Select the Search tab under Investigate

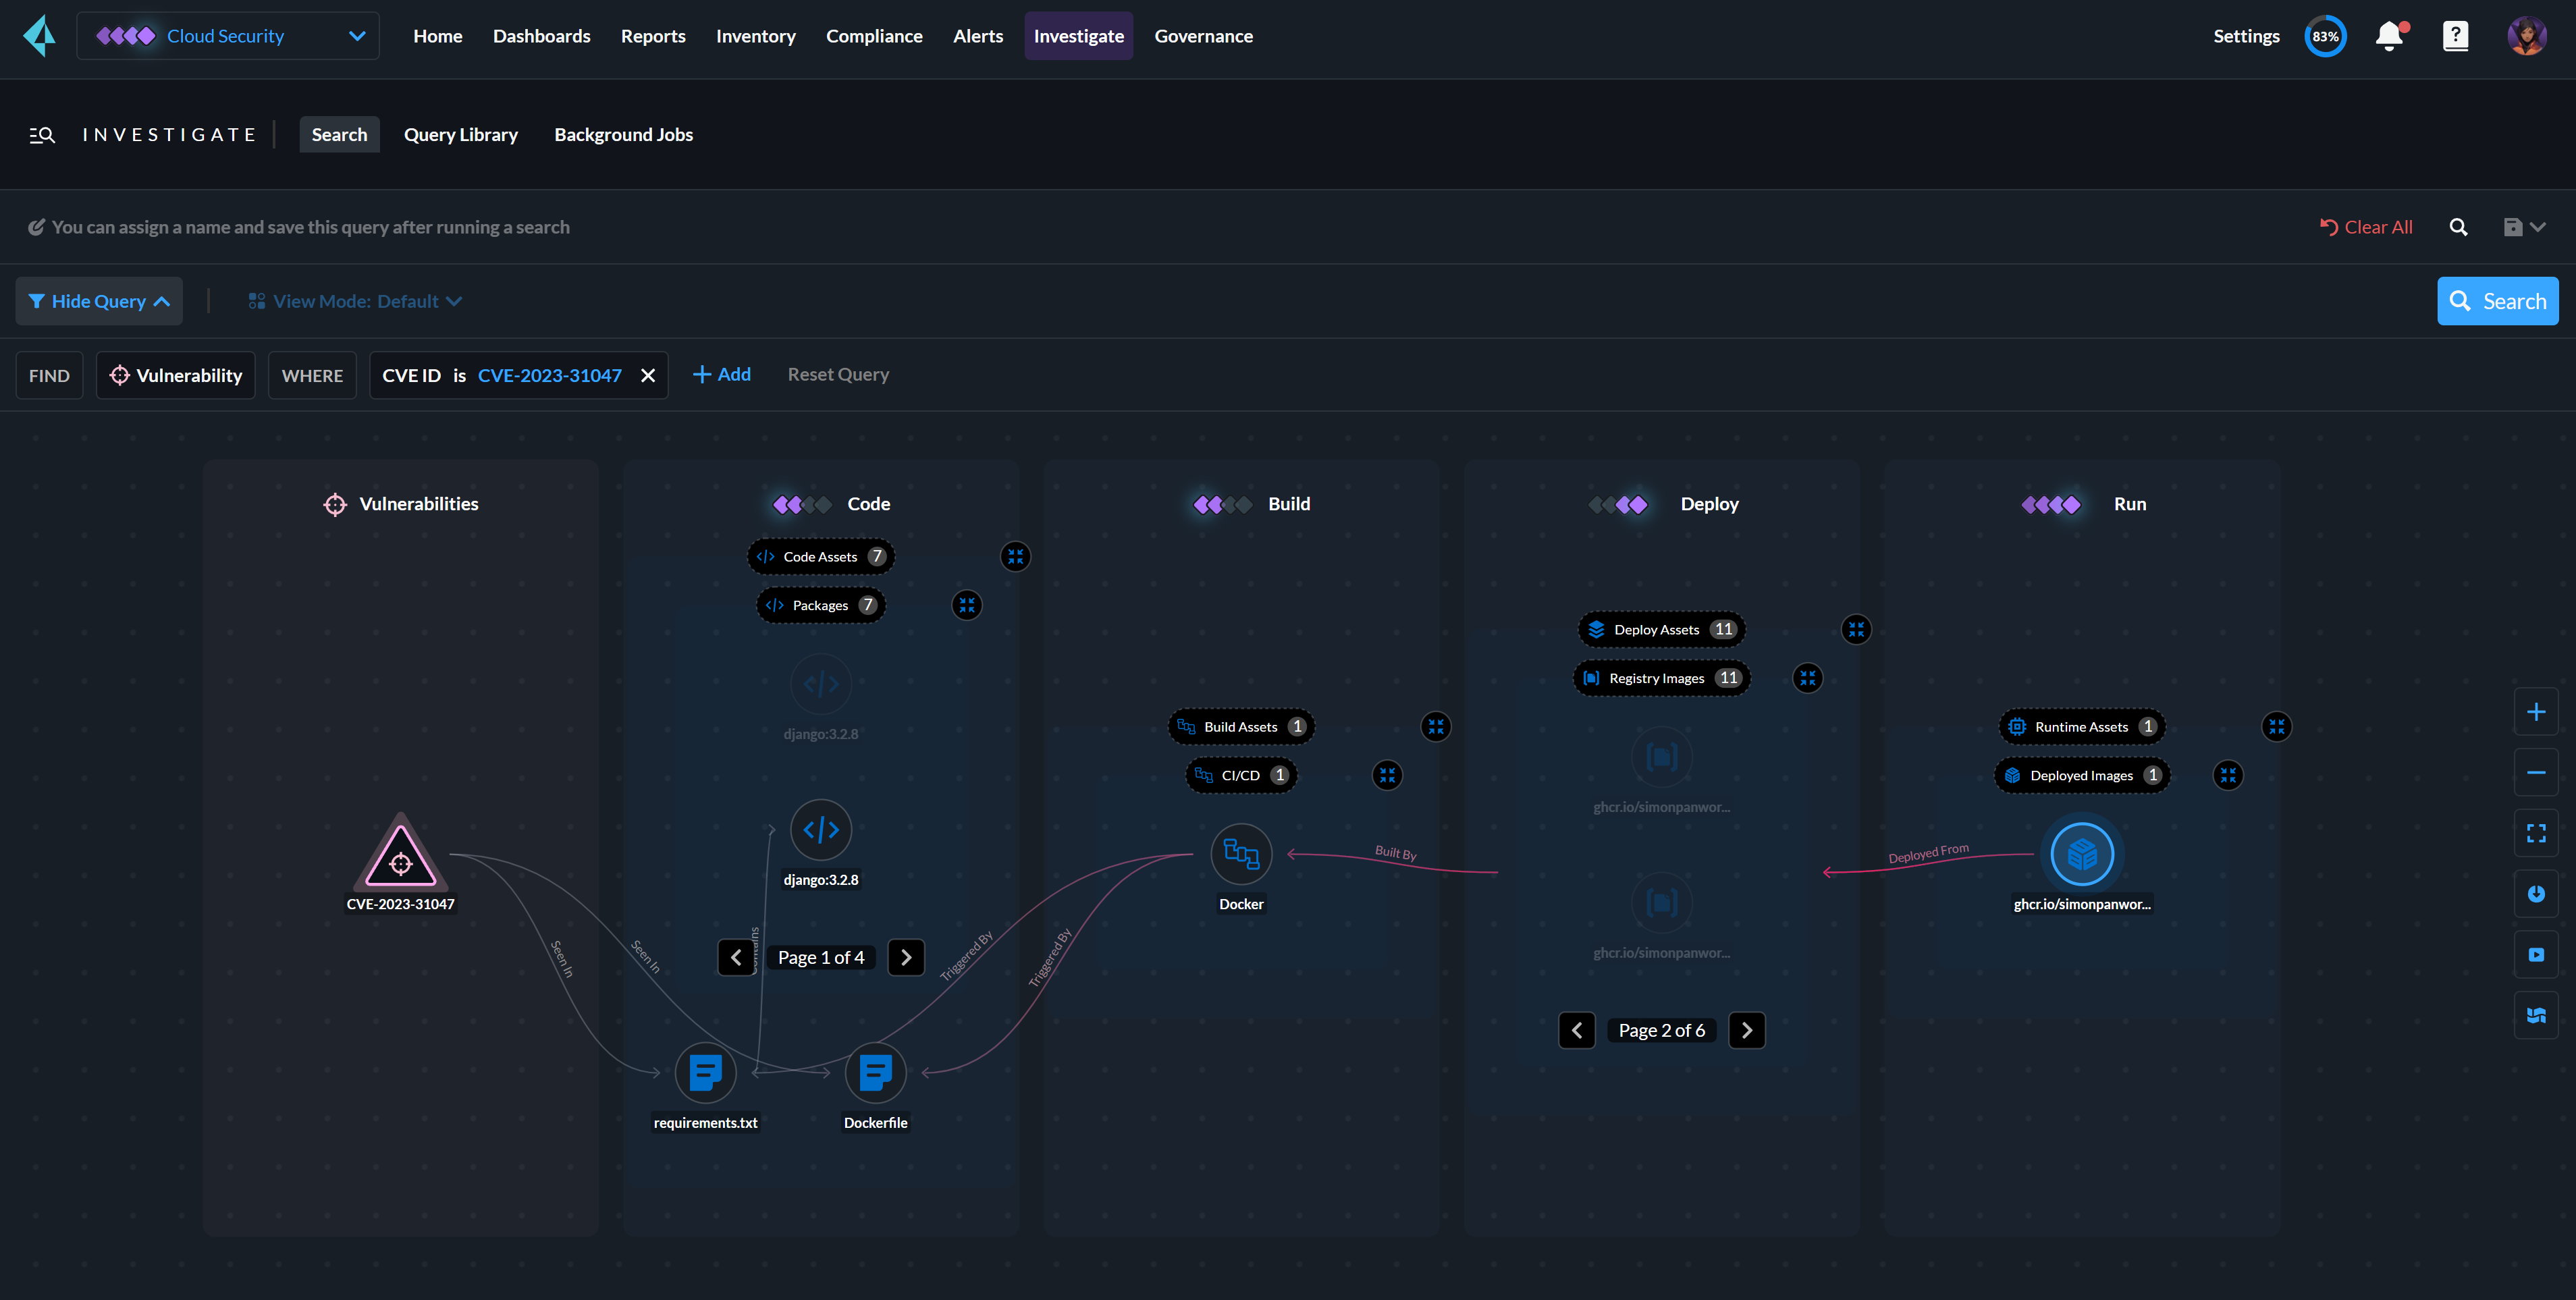[339, 135]
